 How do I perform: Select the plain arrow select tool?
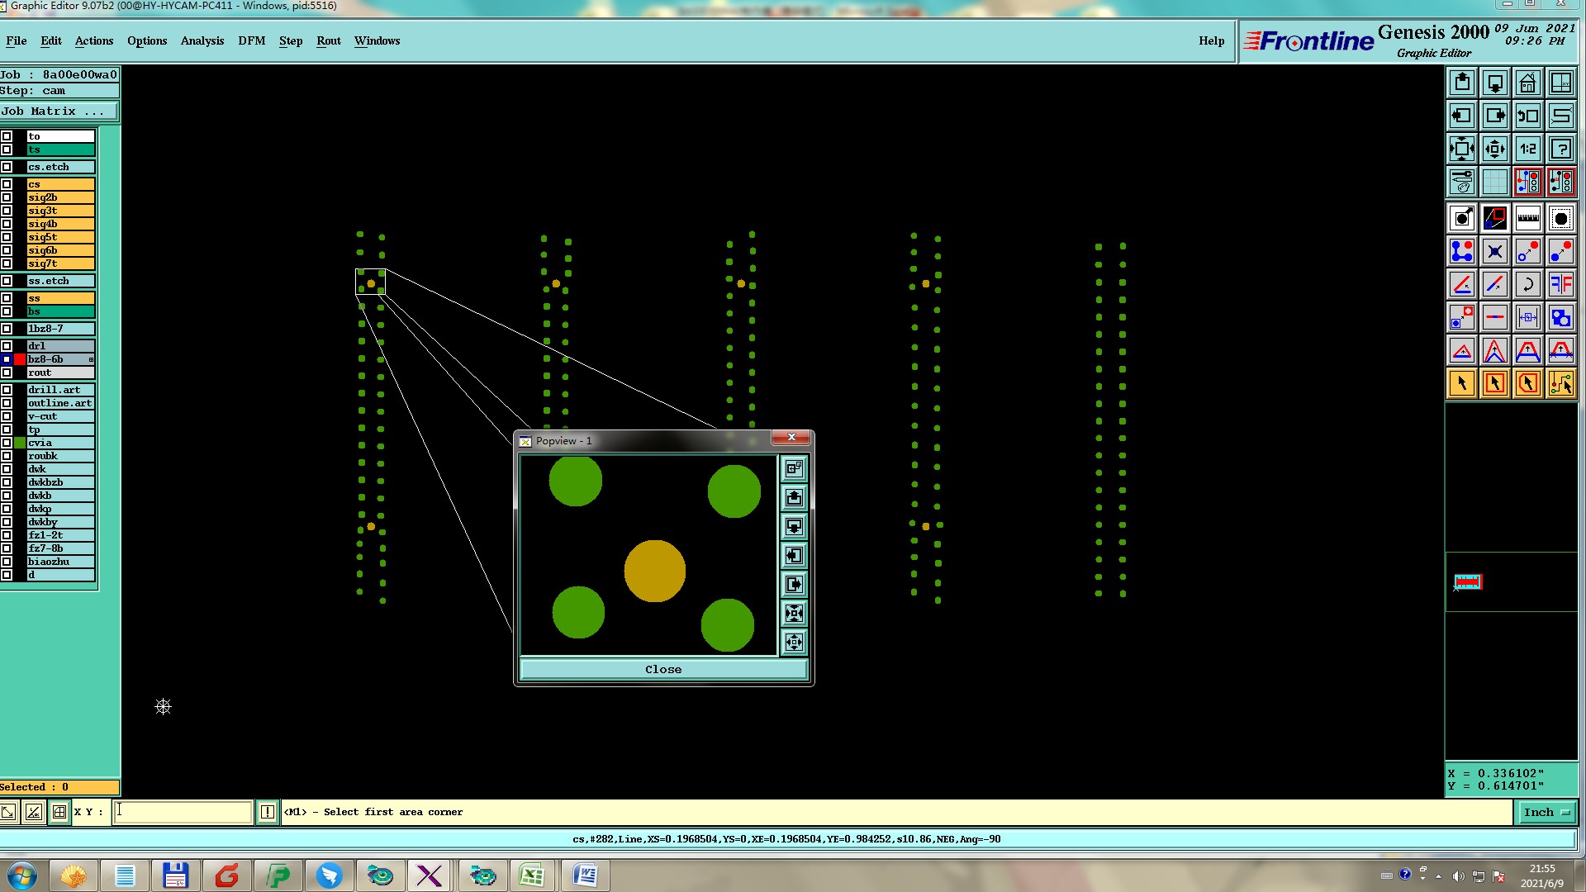1461,384
